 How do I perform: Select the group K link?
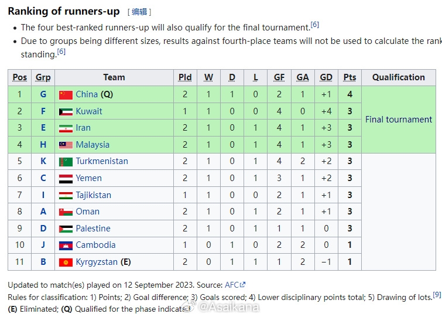coord(43,161)
